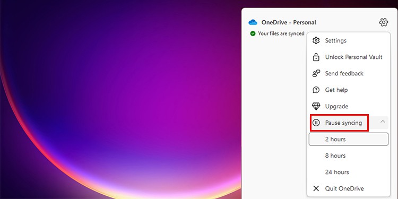This screenshot has width=398, height=199.
Task: Click the 'OneDrive - Personal' title text
Action: 289,22
